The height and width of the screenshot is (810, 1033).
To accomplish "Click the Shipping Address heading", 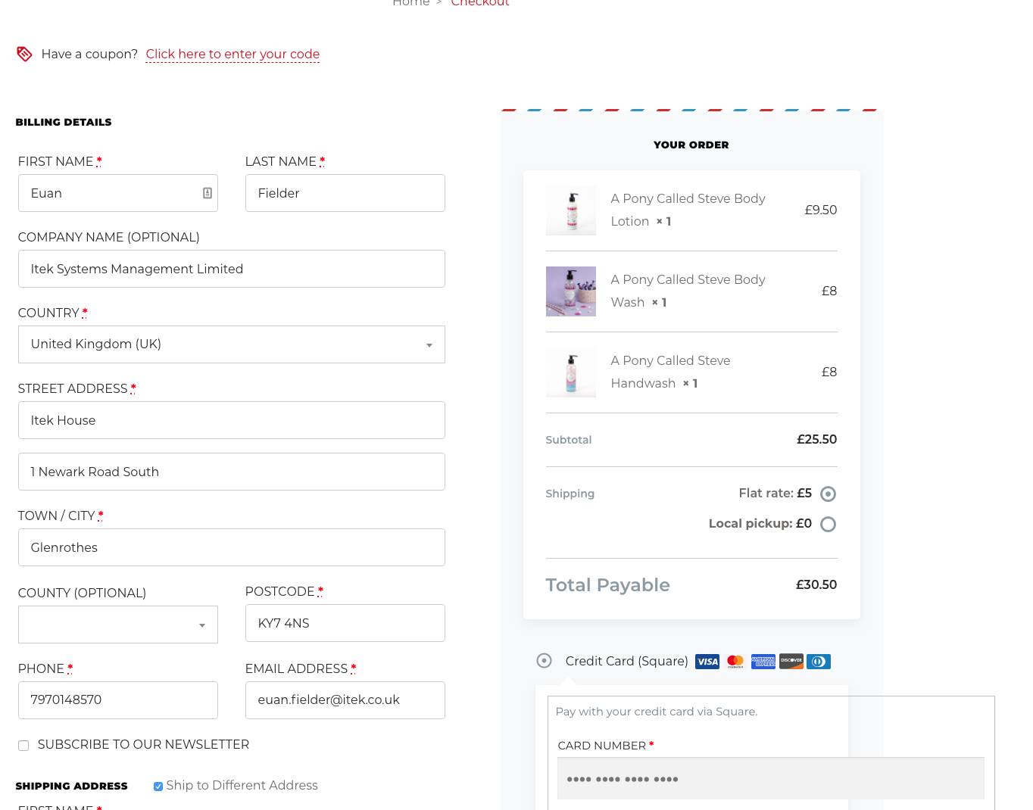I will click(x=72, y=786).
